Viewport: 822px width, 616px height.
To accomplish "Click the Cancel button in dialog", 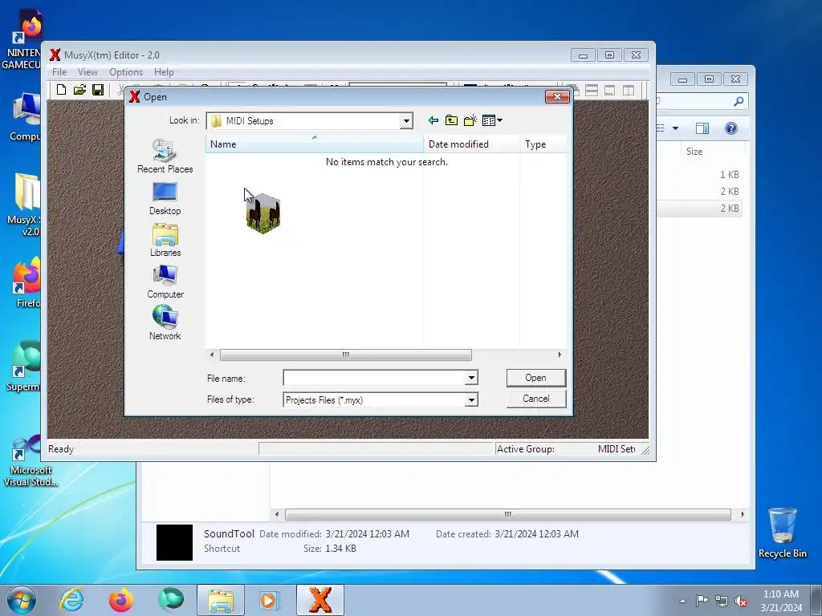I will pyautogui.click(x=535, y=399).
